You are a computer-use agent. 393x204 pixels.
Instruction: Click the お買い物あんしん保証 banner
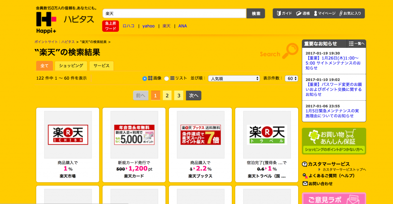(x=334, y=141)
